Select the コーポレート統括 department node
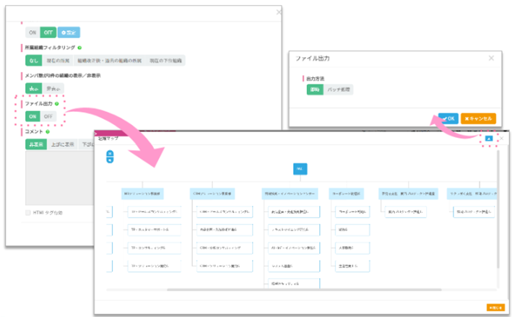The image size is (512, 317). point(346,194)
